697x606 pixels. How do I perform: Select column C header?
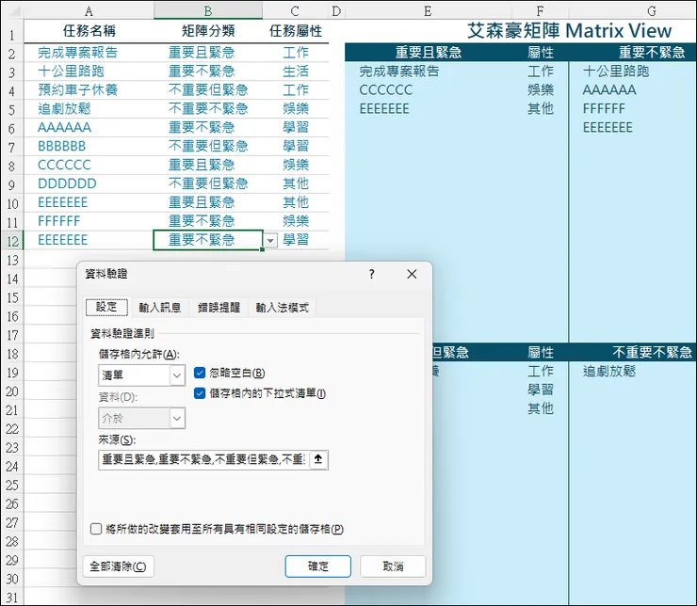tap(295, 10)
